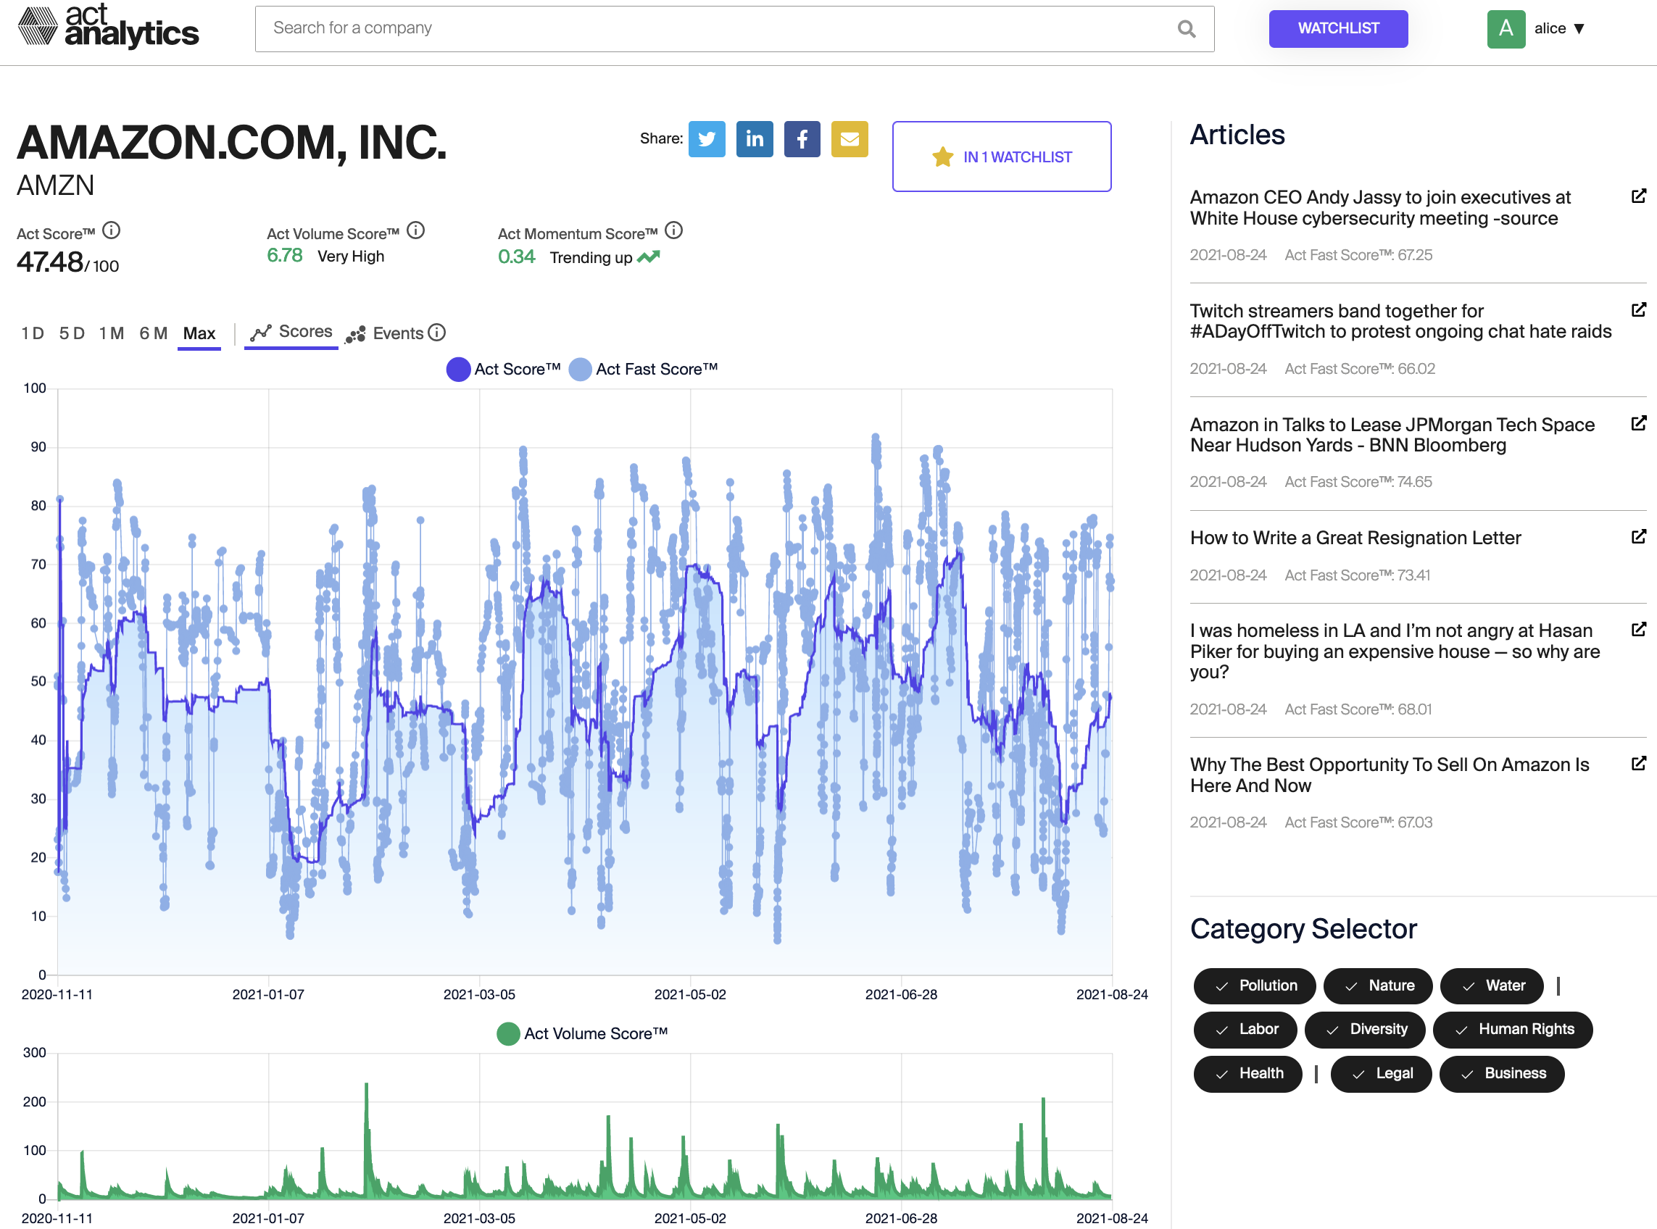Toggle the Labor category filter
Image resolution: width=1657 pixels, height=1229 pixels.
click(x=1245, y=1029)
